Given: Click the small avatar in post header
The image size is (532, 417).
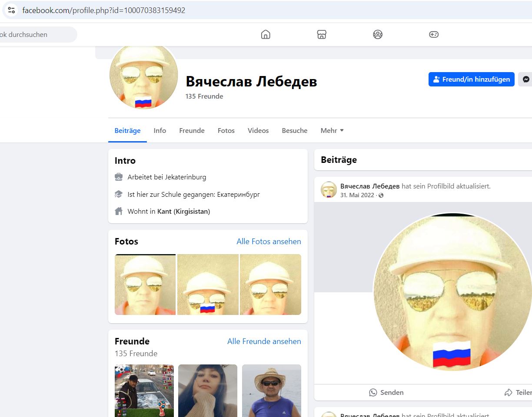Looking at the screenshot, I should [329, 190].
